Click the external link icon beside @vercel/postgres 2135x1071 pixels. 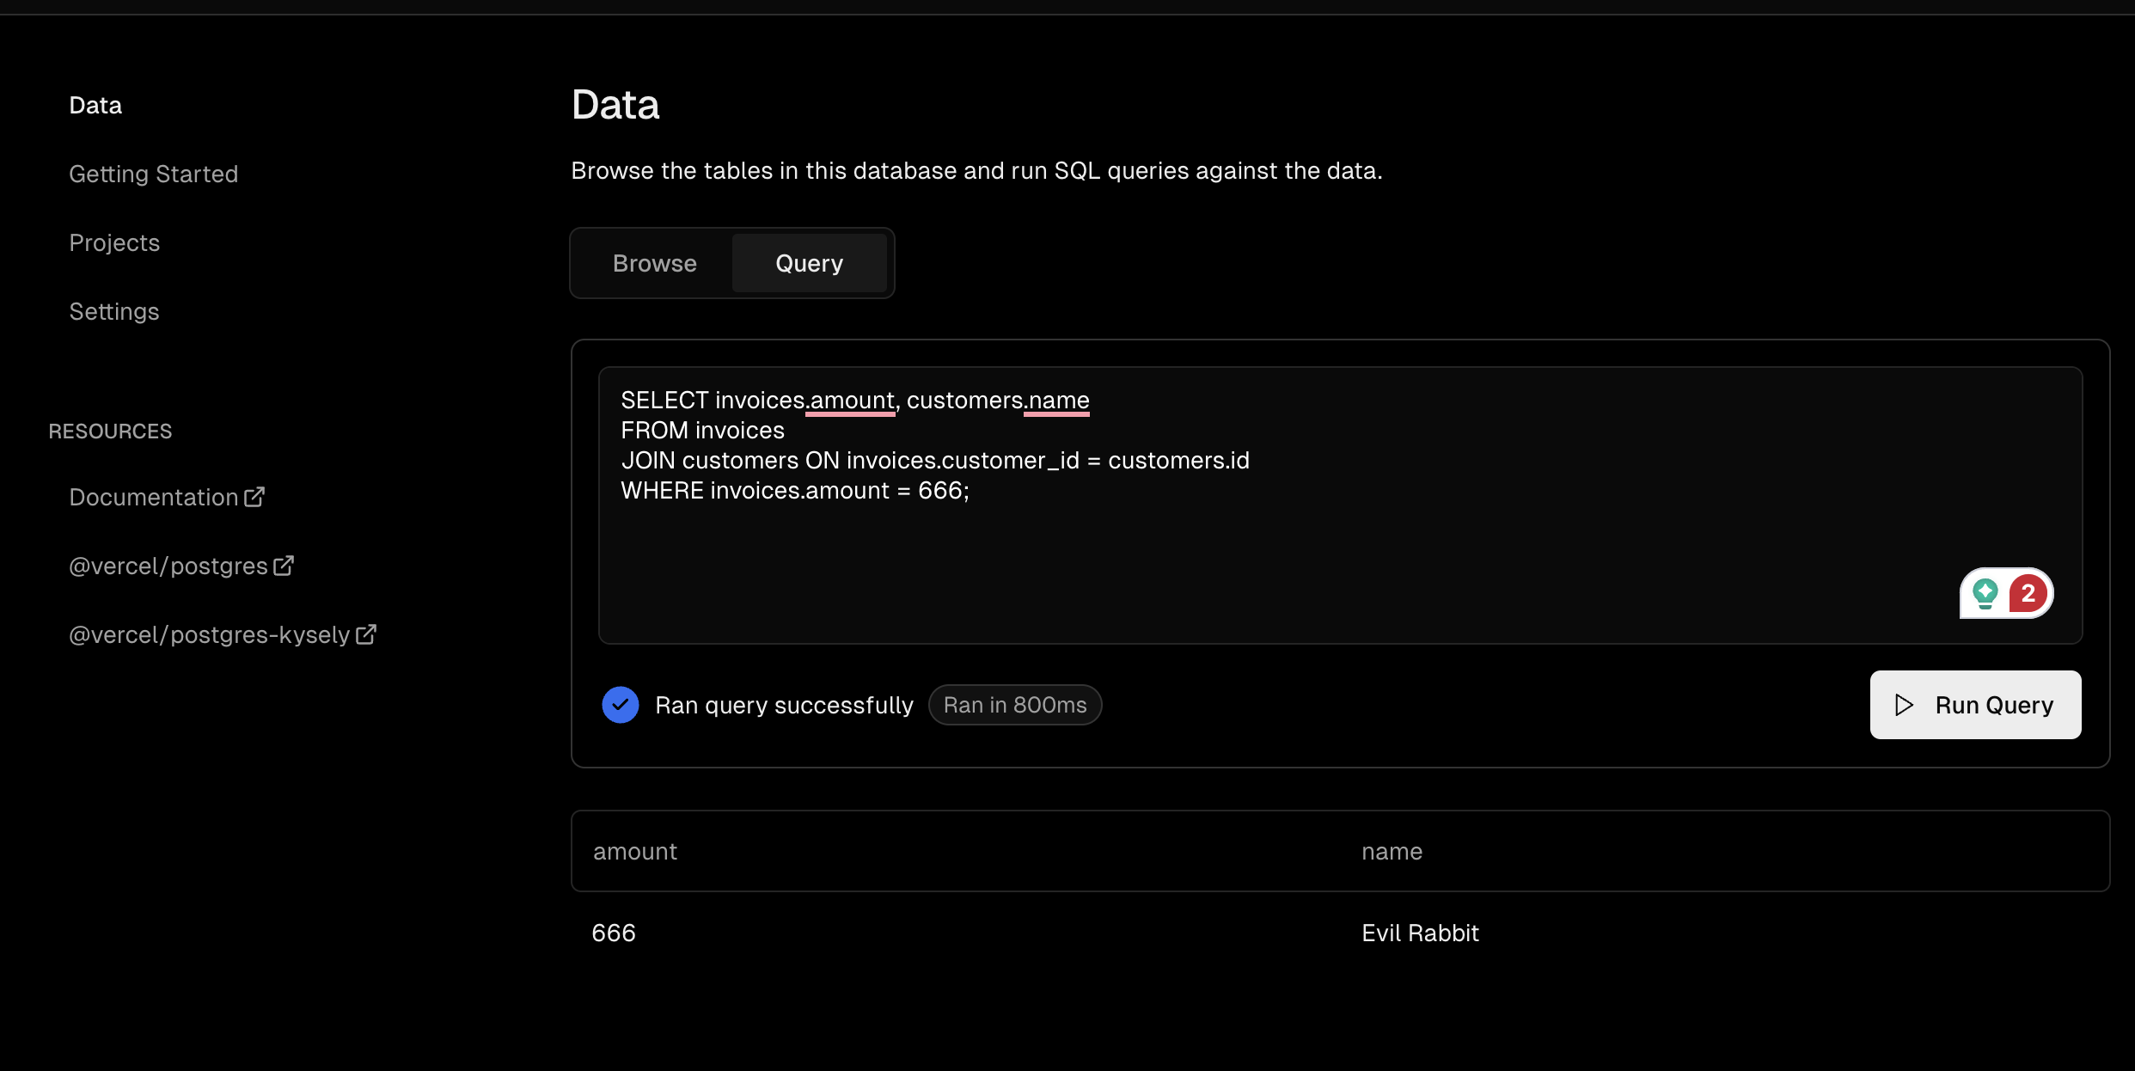[284, 566]
